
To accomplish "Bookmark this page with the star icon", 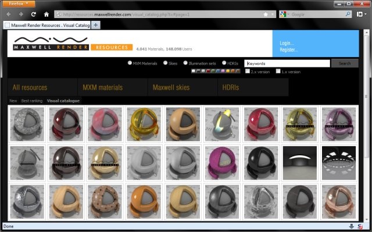I will point(266,15).
